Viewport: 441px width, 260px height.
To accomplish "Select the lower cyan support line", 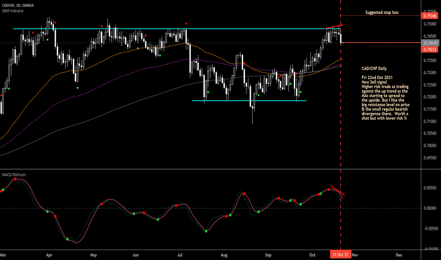I will [249, 101].
